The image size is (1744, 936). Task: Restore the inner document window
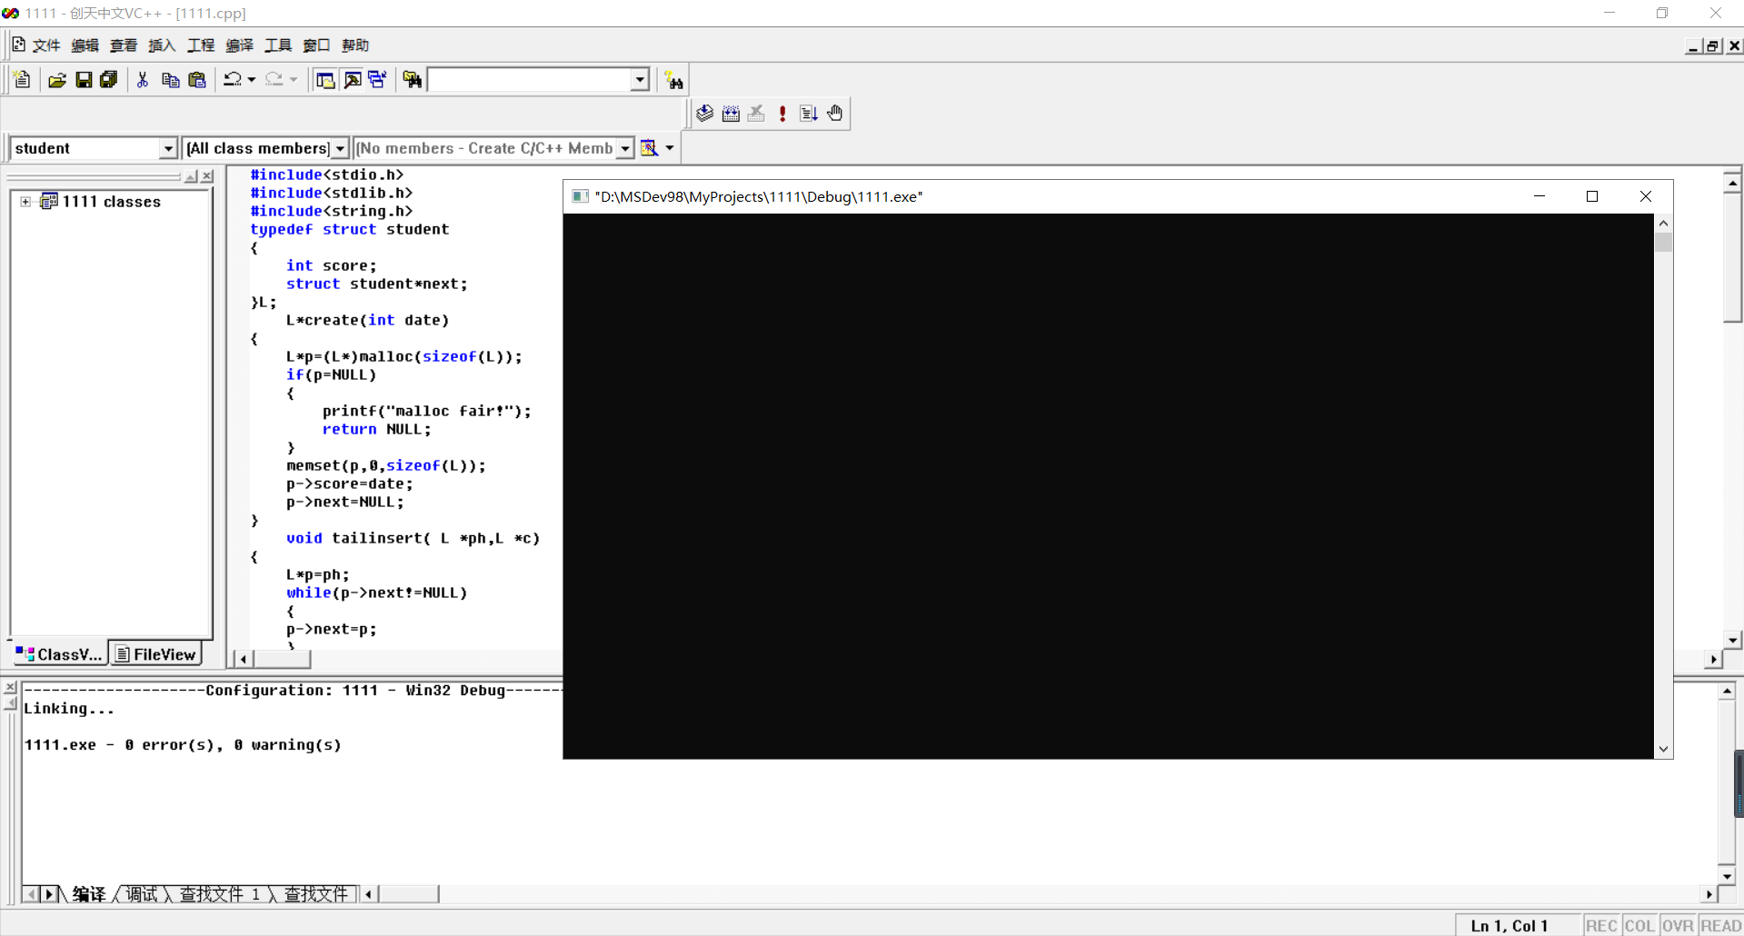(1713, 45)
